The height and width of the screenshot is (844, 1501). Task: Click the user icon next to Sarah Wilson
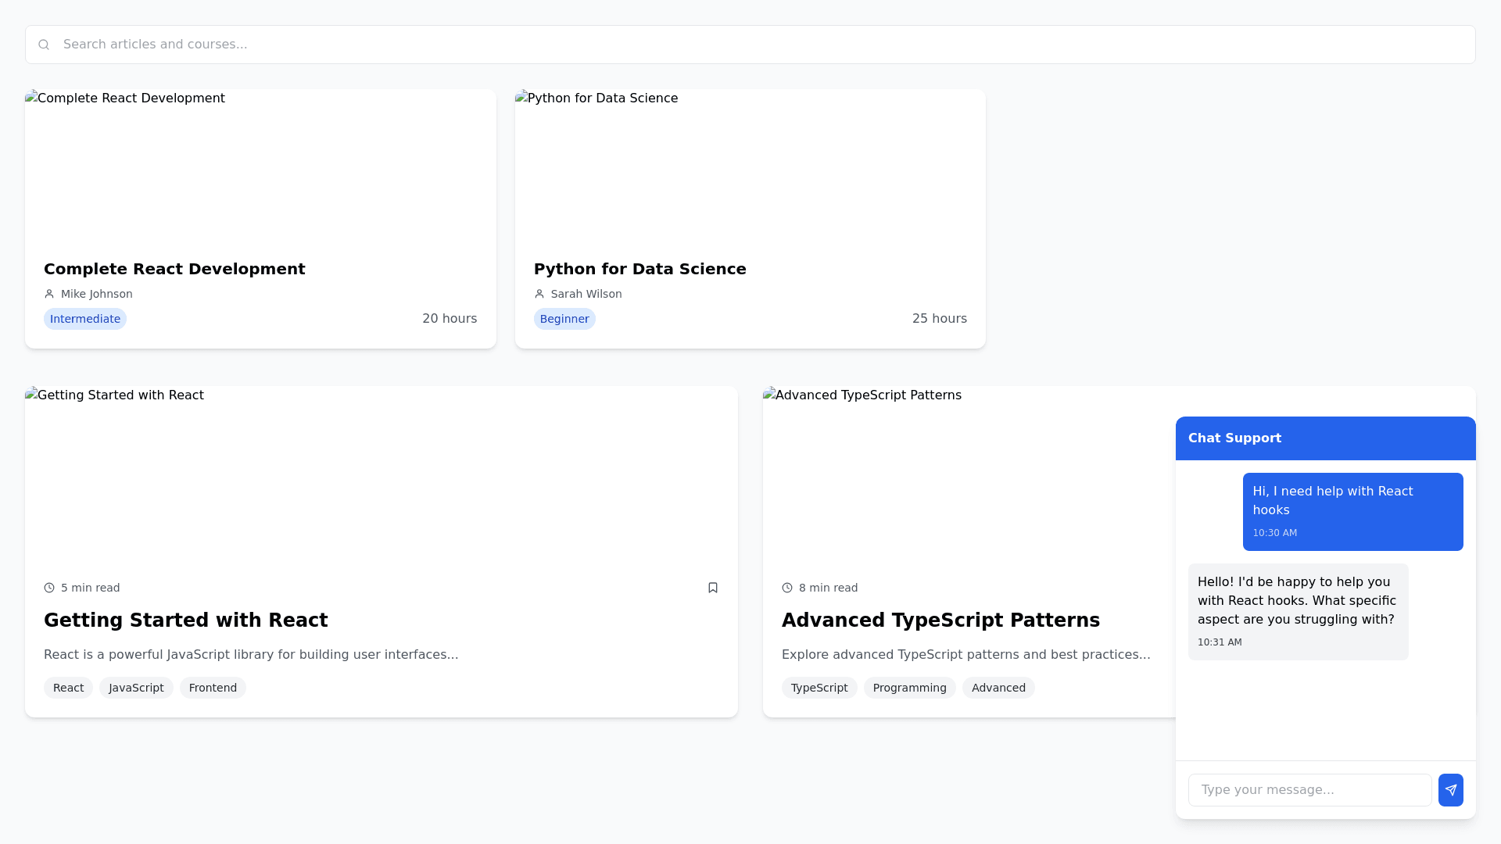pyautogui.click(x=539, y=294)
